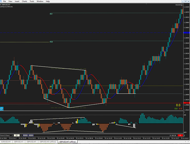Switch to the GBPUSD,M3 (offline) tab
190x144 pixels.
[x=48, y=142]
